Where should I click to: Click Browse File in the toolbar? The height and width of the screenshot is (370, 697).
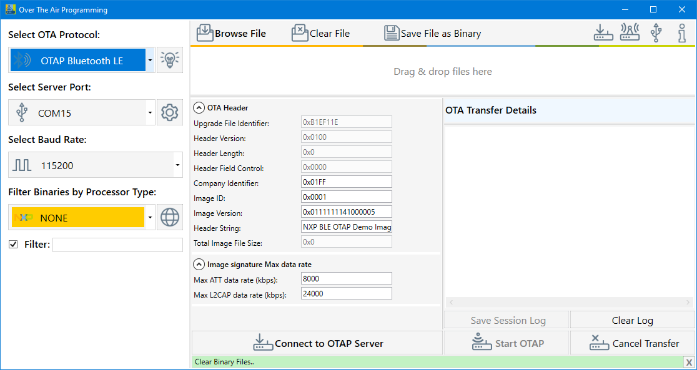point(232,34)
